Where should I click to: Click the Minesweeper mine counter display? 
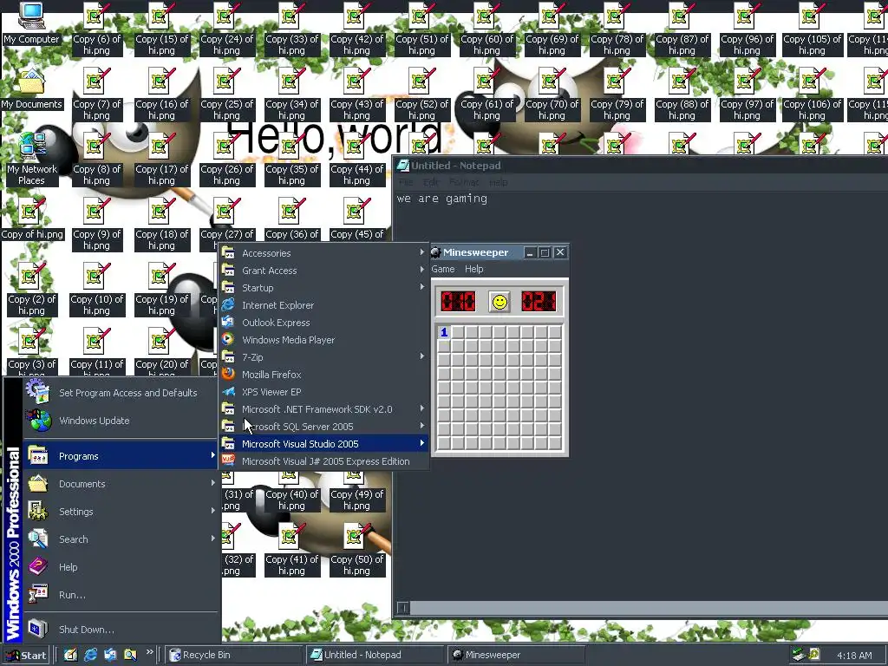tap(458, 301)
